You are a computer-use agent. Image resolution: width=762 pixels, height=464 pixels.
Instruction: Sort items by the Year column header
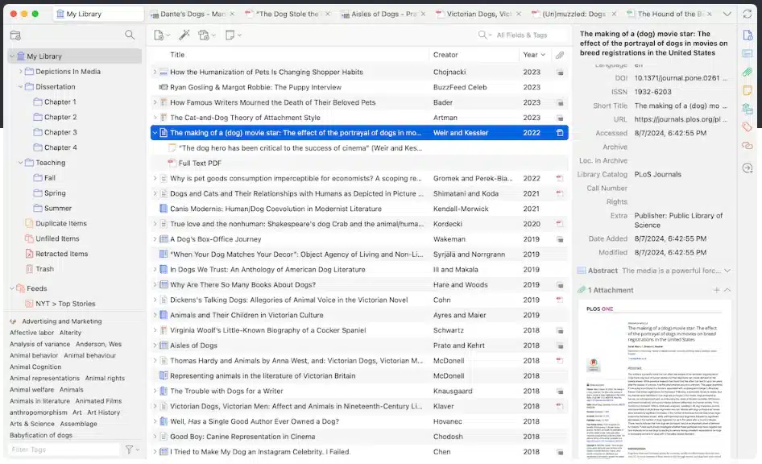coord(533,55)
